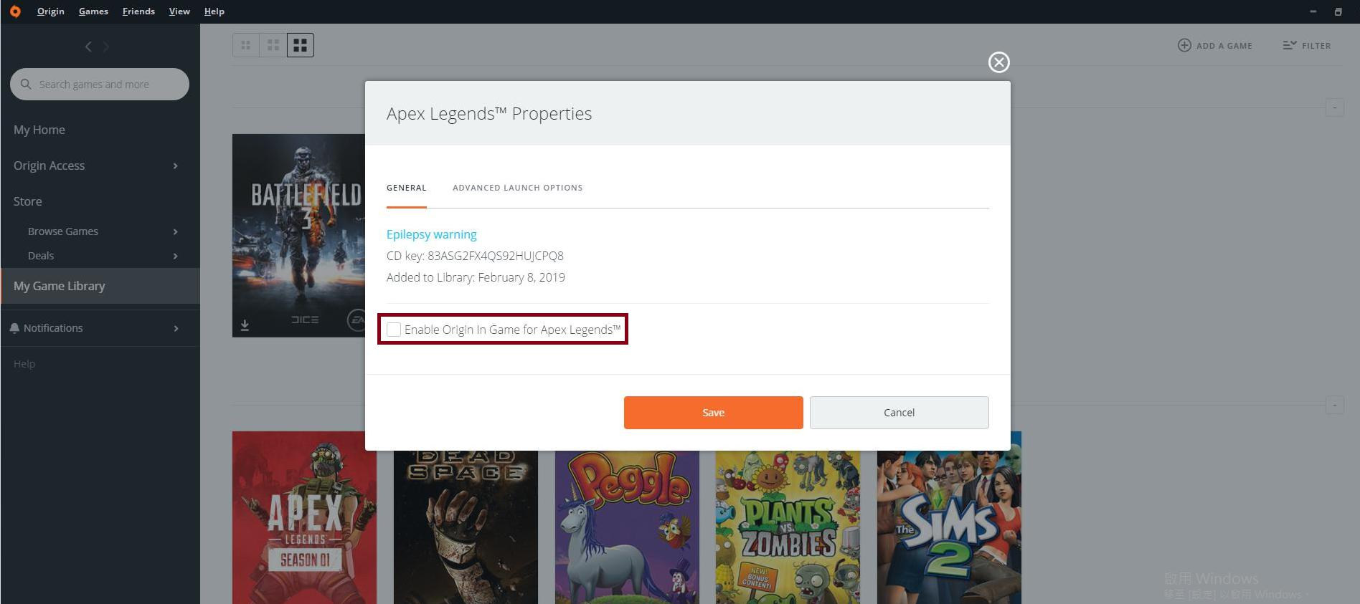Click the Origin logo icon
The image size is (1360, 604).
pos(15,11)
